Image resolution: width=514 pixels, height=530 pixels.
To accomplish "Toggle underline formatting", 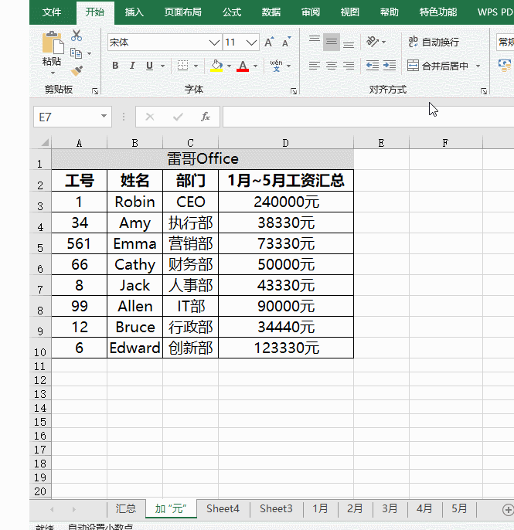I will pyautogui.click(x=149, y=66).
